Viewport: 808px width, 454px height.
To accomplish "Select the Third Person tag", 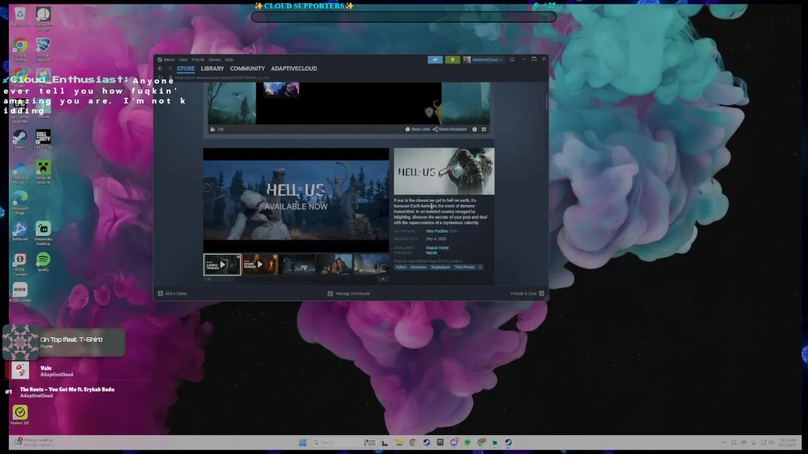I will (x=465, y=267).
